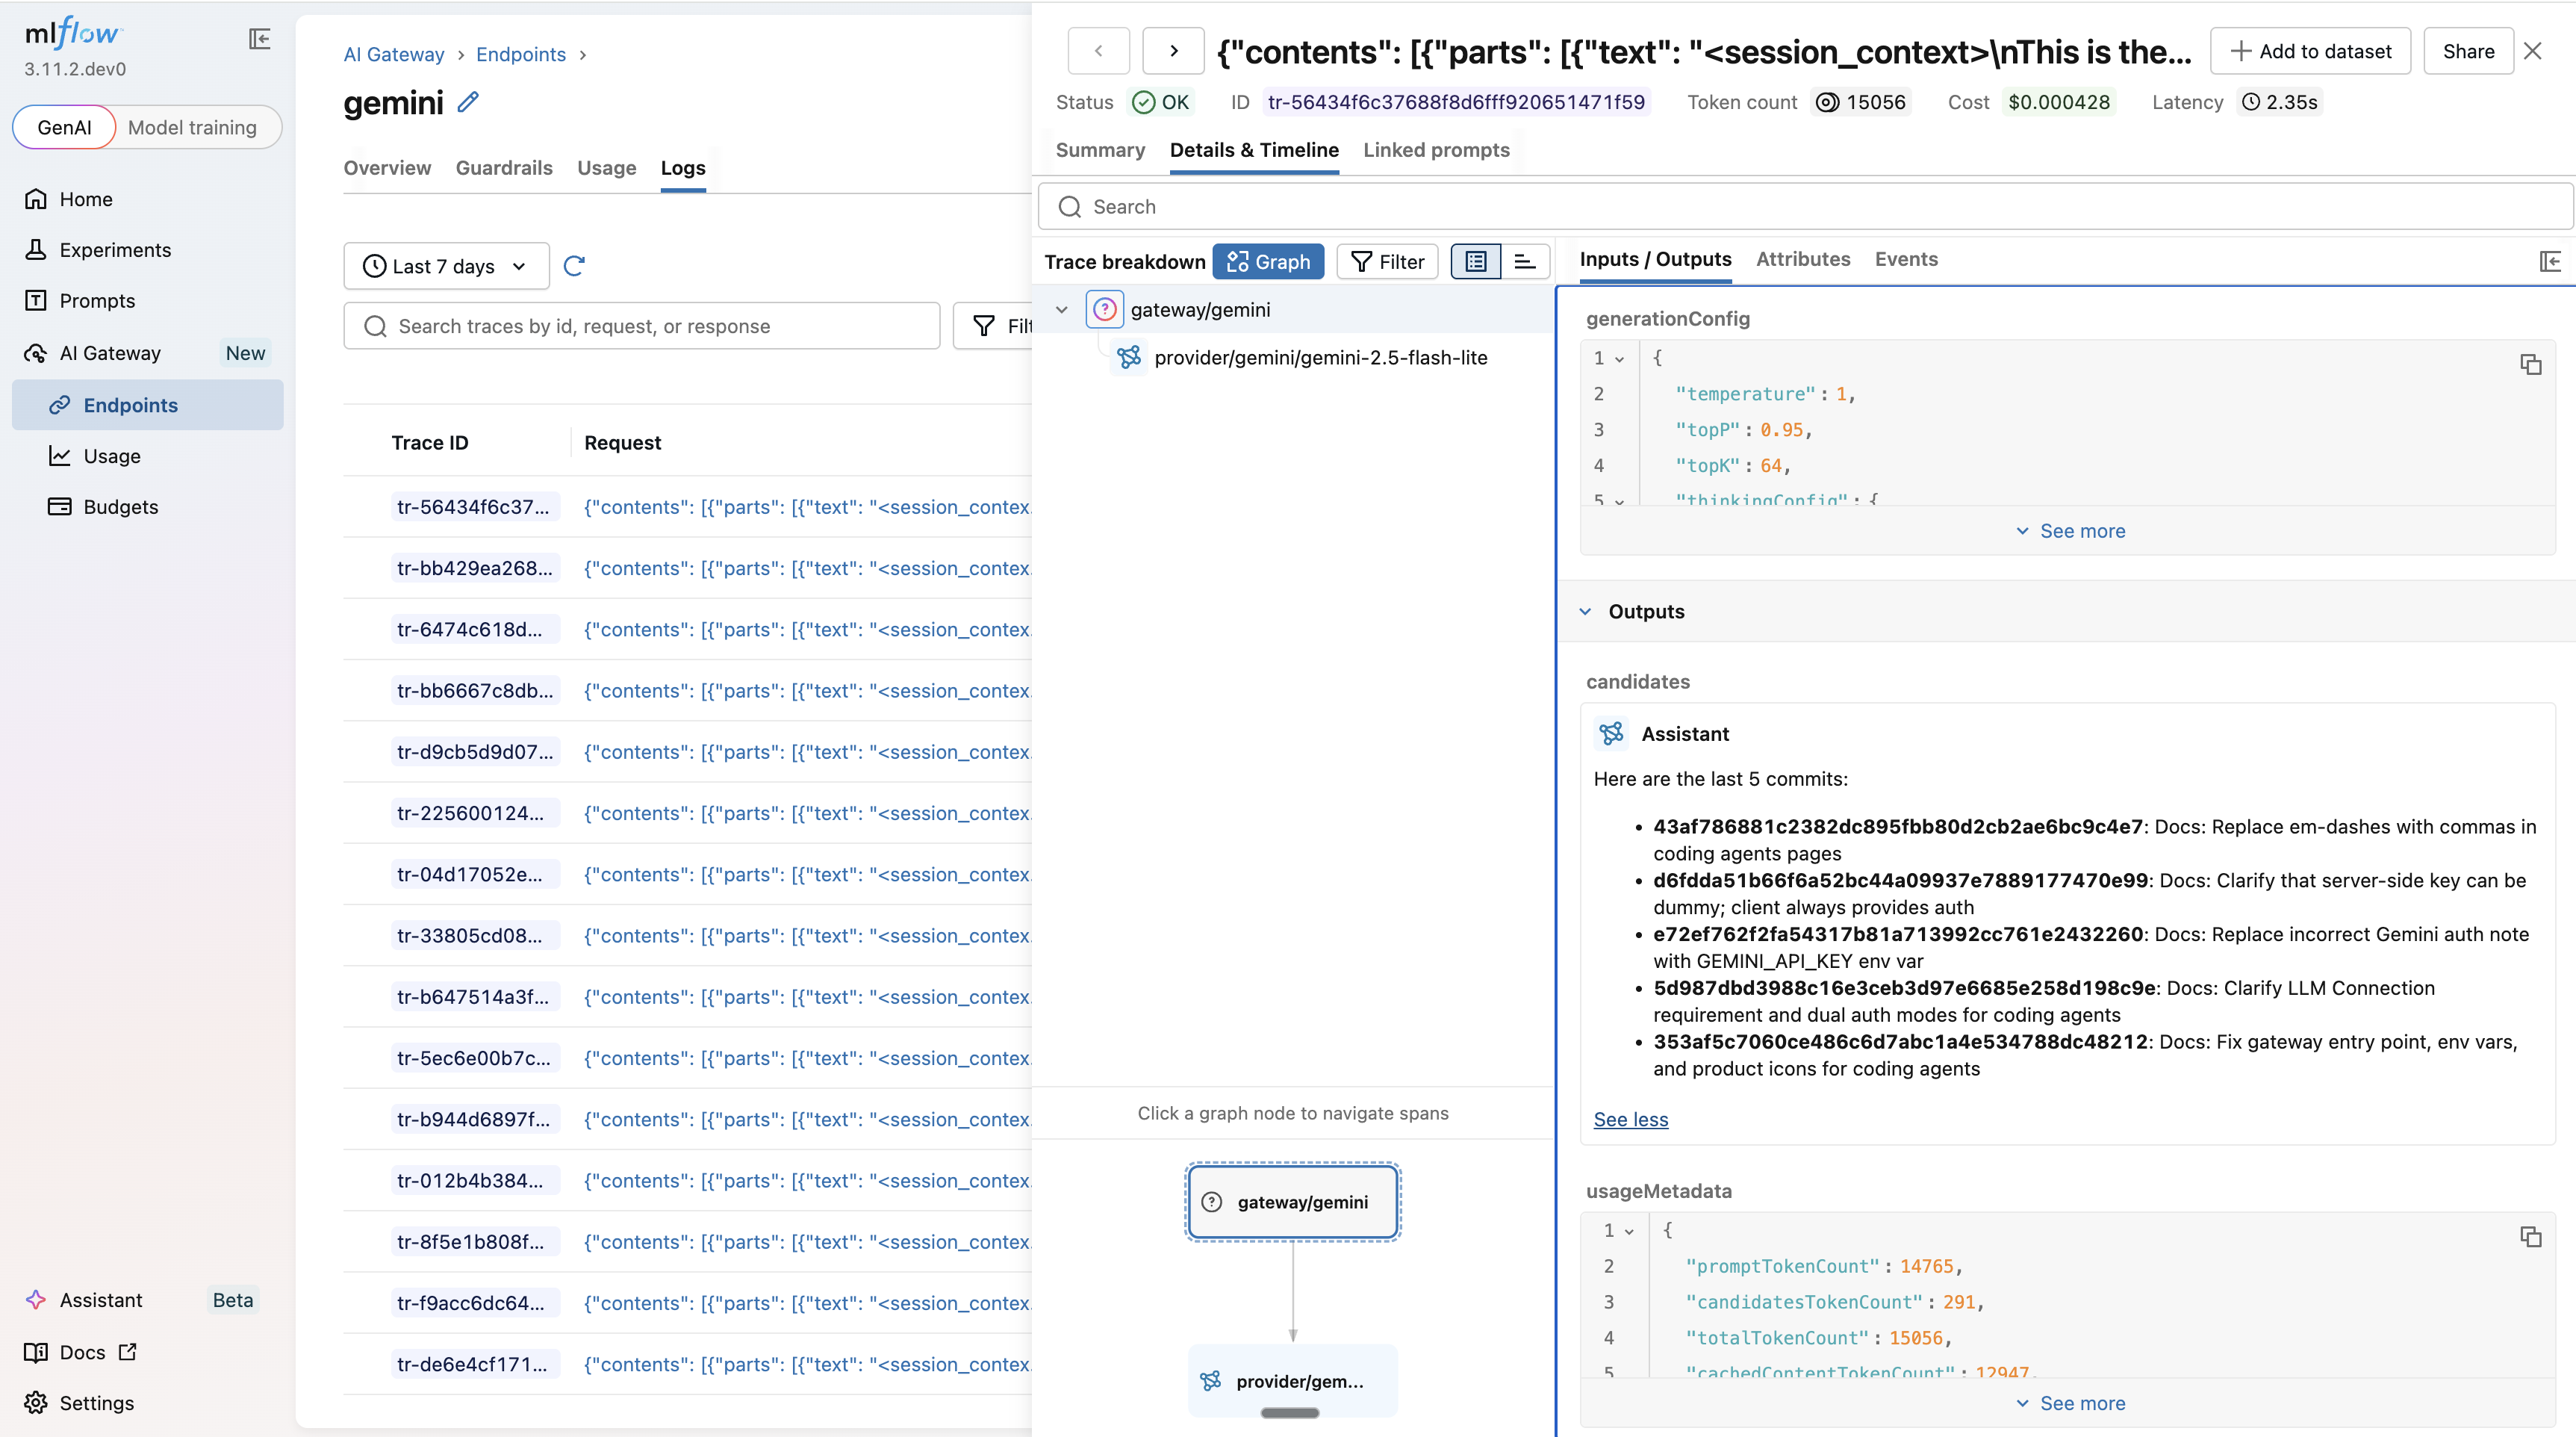Edit the gemini endpoint name pencil icon
2576x1437 pixels.
(x=468, y=102)
